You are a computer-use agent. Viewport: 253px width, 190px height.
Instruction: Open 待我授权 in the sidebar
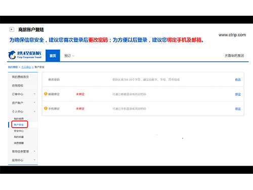(18, 86)
